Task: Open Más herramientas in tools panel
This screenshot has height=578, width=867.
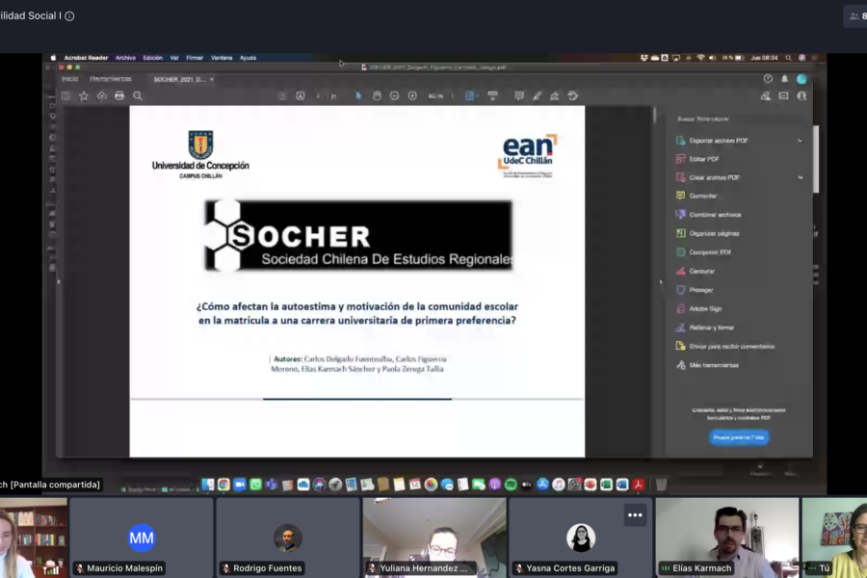Action: tap(714, 365)
